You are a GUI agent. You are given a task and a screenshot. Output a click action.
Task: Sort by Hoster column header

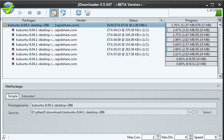(x=81, y=20)
